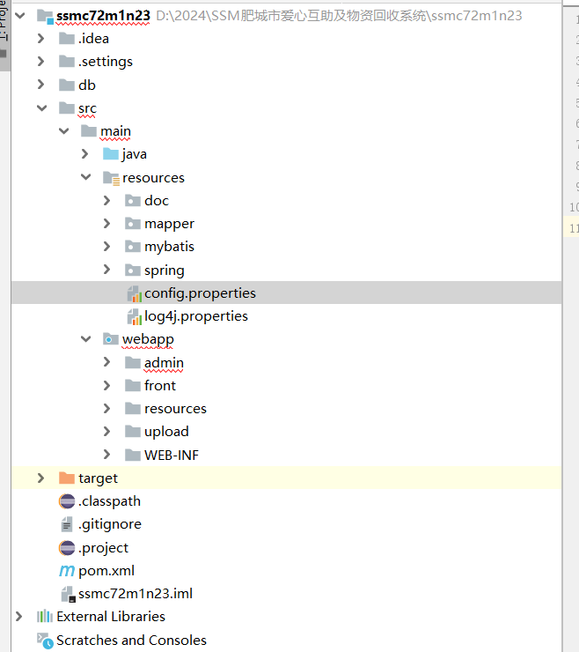Expand the WEB-INF folder
The image size is (579, 652).
tap(107, 456)
